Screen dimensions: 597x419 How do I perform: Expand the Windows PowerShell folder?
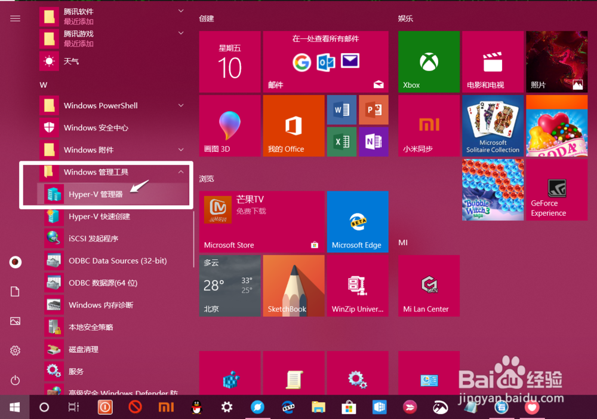[181, 105]
